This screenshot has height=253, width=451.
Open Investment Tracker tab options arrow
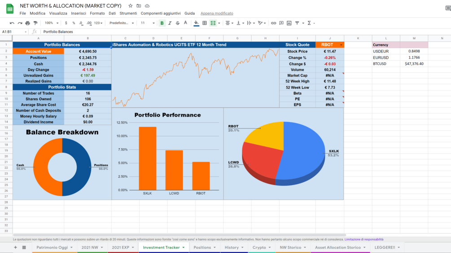184,248
